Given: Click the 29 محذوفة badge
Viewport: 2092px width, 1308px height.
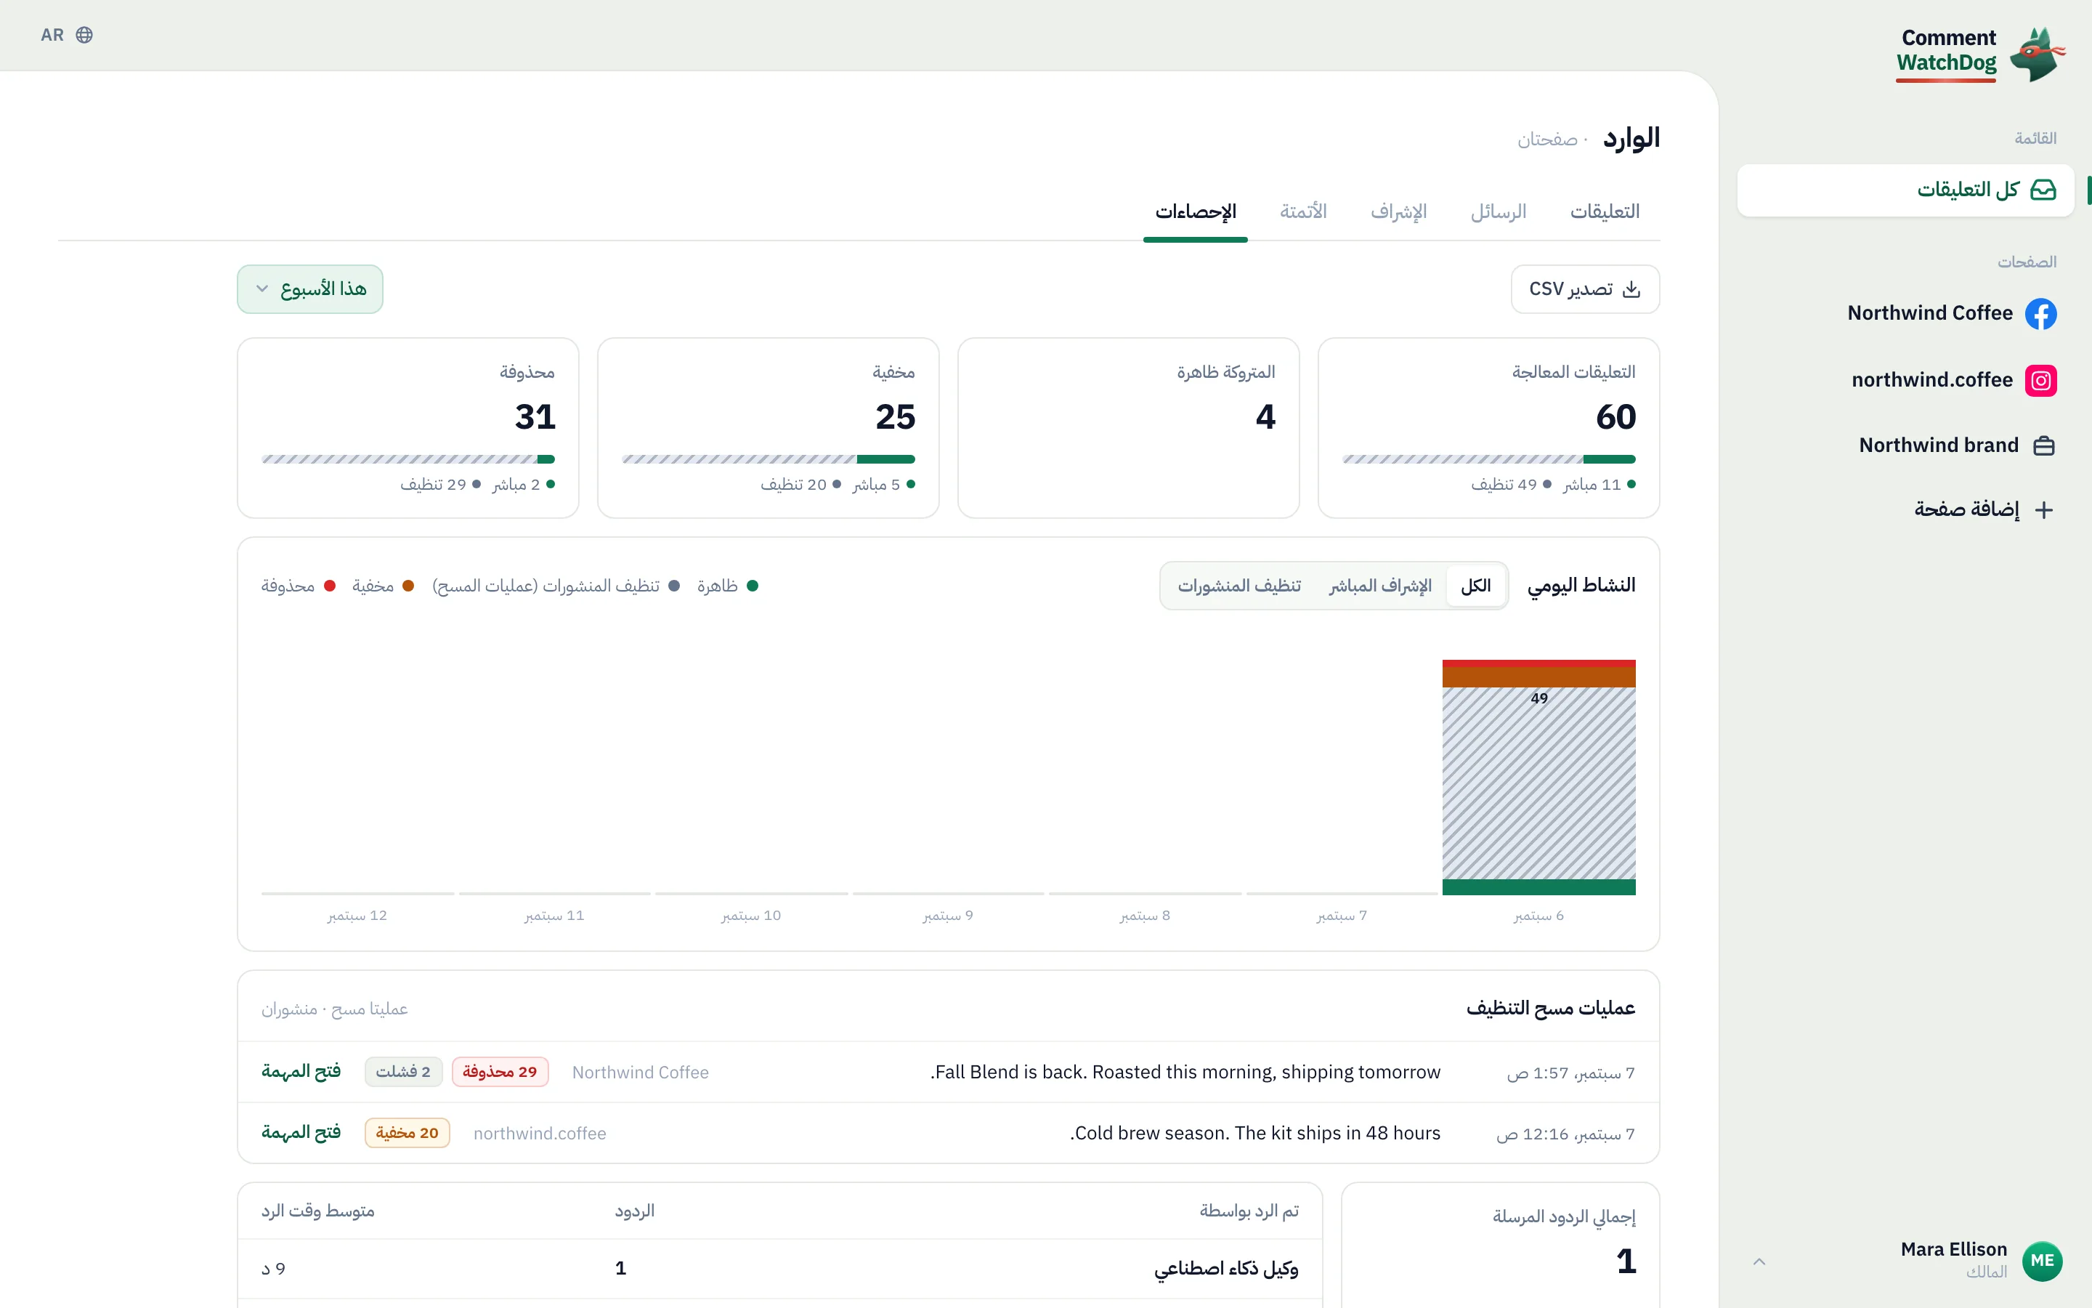Looking at the screenshot, I should [x=500, y=1072].
